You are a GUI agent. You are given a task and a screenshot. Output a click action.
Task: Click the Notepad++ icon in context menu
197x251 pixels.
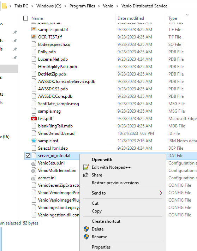coord(86,167)
